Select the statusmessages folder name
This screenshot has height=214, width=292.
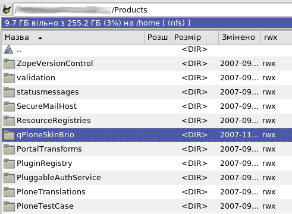pyautogui.click(x=48, y=92)
